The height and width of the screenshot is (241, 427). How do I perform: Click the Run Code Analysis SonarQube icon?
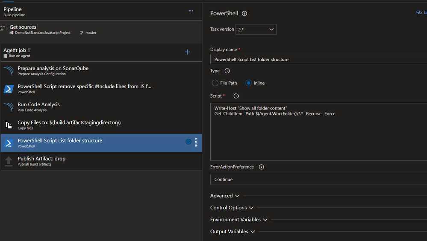[x=9, y=107]
